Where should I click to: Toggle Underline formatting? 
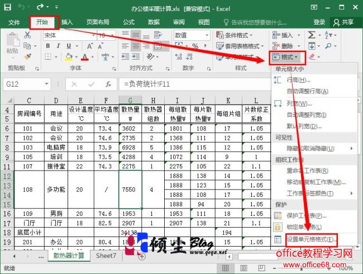click(x=69, y=46)
